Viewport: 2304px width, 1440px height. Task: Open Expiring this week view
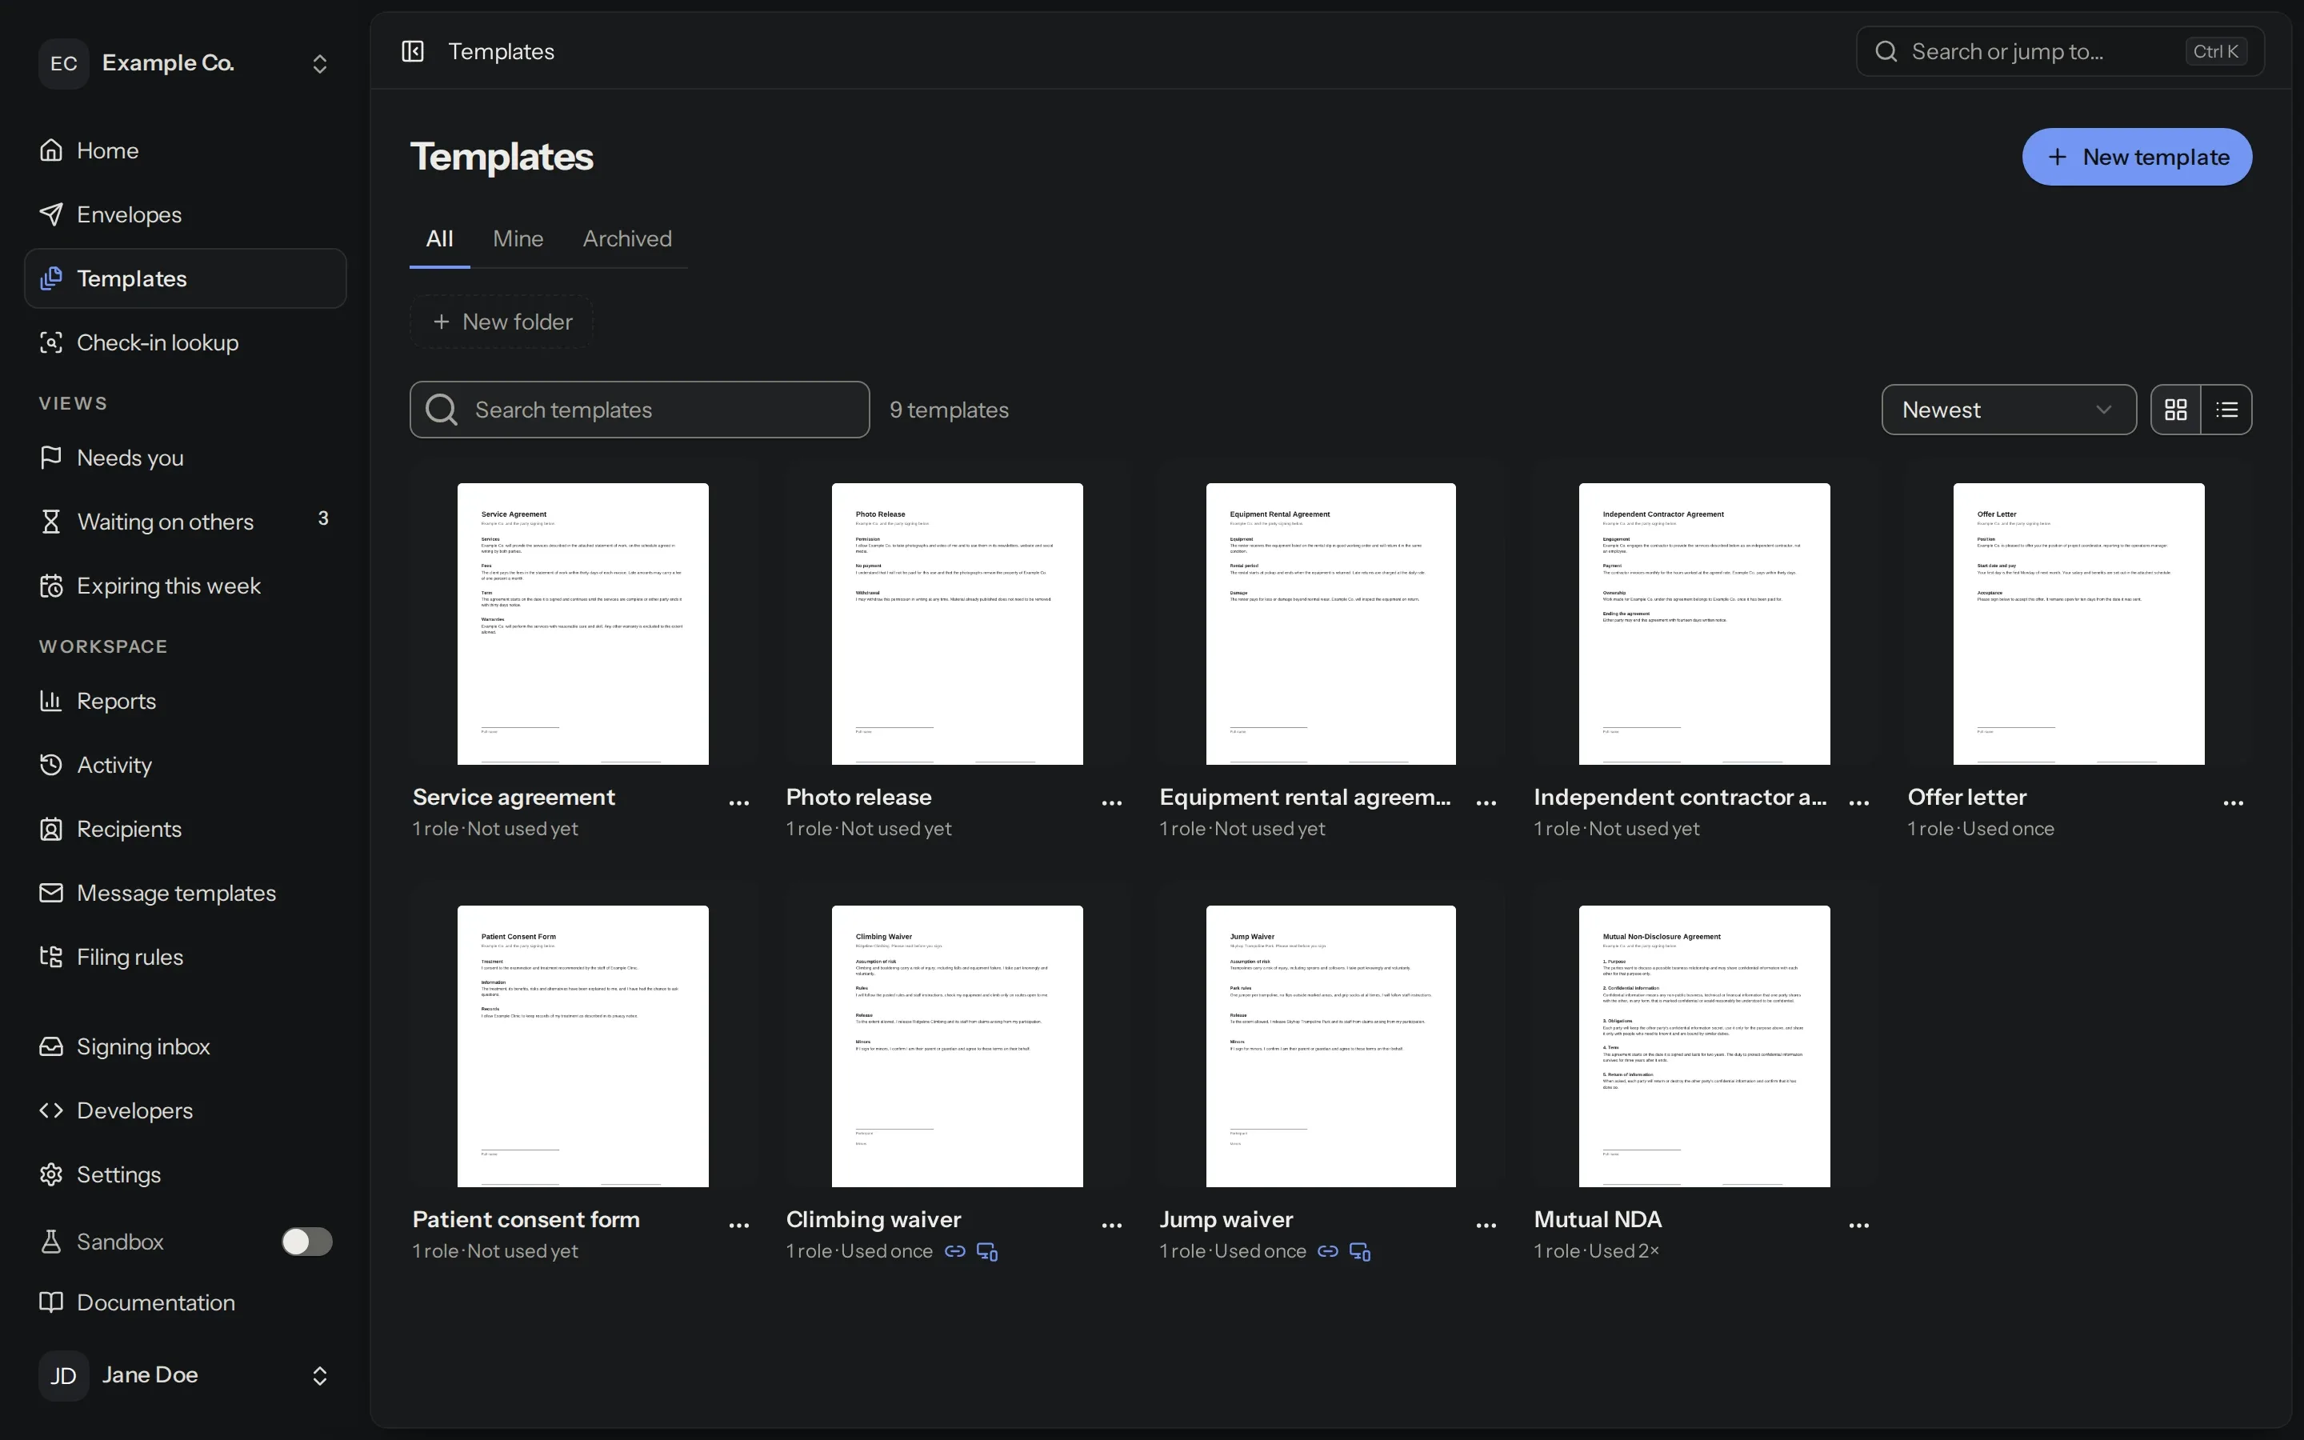pyautogui.click(x=186, y=586)
